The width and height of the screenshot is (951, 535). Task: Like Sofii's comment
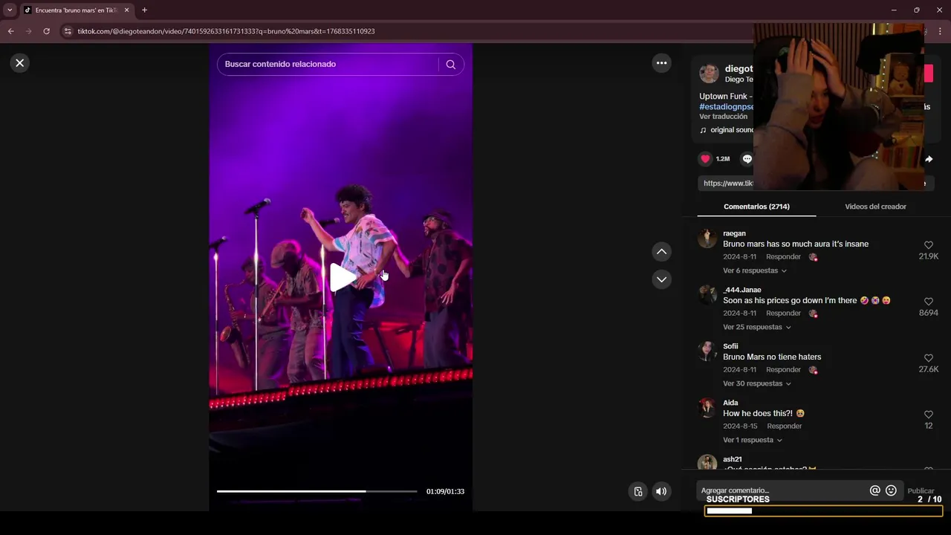click(x=928, y=357)
